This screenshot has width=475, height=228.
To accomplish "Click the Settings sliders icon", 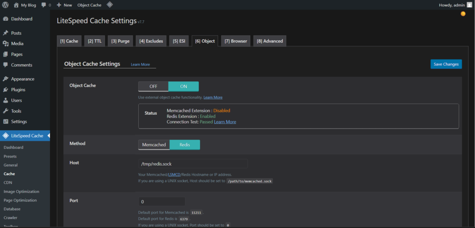I will [6, 121].
